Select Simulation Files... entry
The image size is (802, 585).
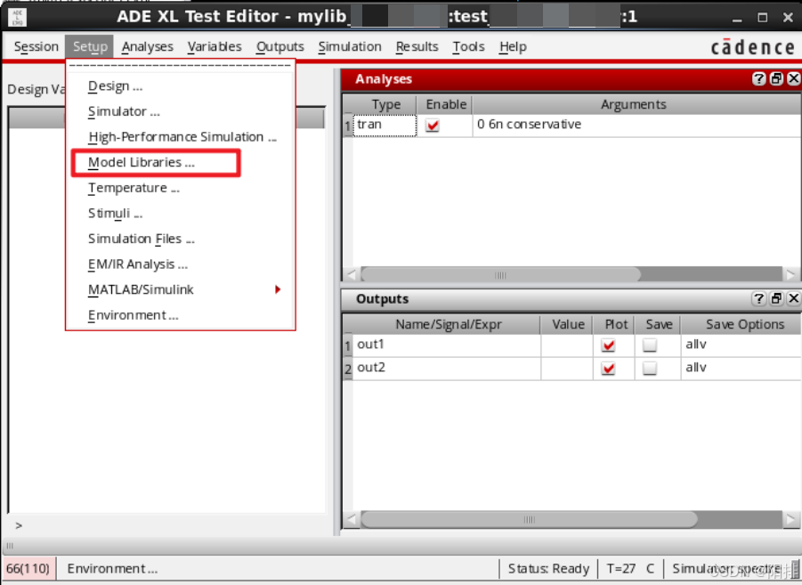coord(181,239)
